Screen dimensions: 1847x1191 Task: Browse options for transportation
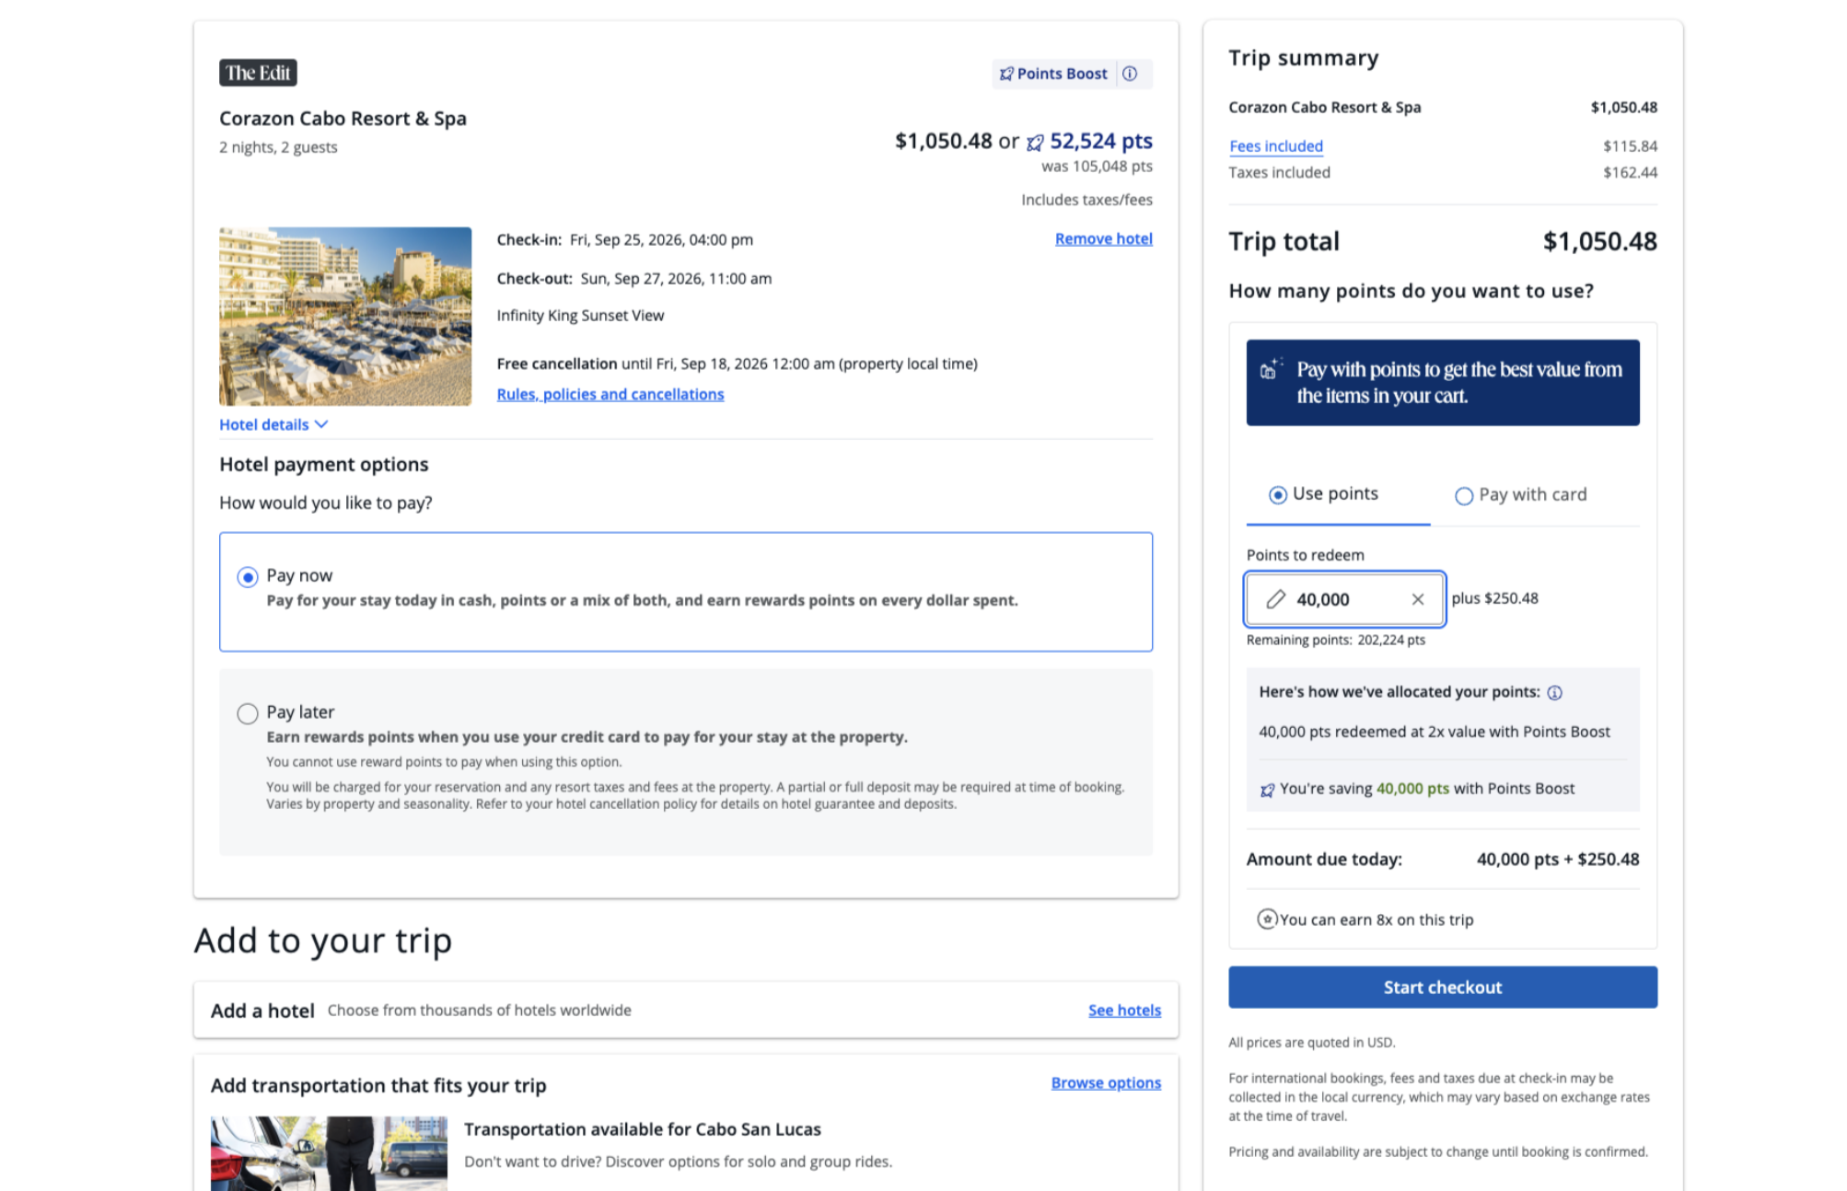(x=1106, y=1082)
